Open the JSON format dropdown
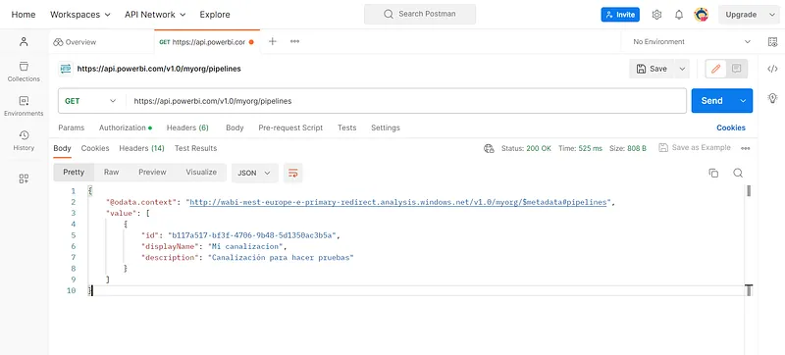 255,173
